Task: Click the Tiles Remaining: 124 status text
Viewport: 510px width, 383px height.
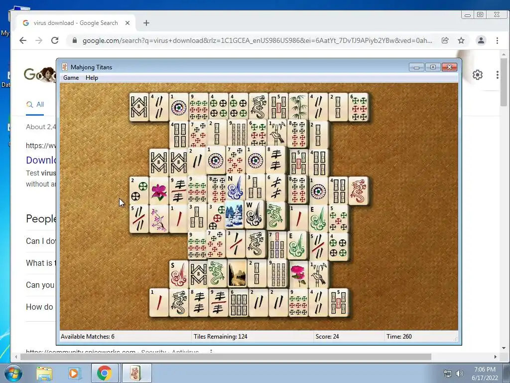Action: pos(220,337)
